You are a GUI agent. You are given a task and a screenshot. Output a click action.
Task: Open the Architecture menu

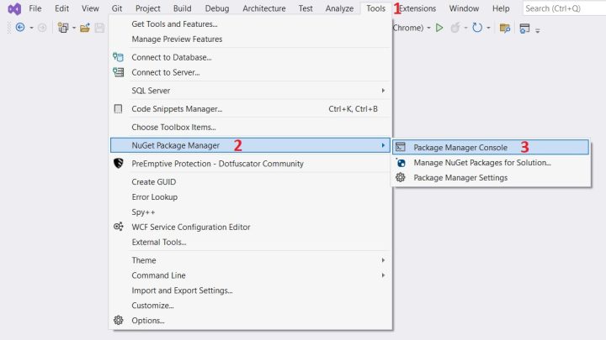pos(264,8)
